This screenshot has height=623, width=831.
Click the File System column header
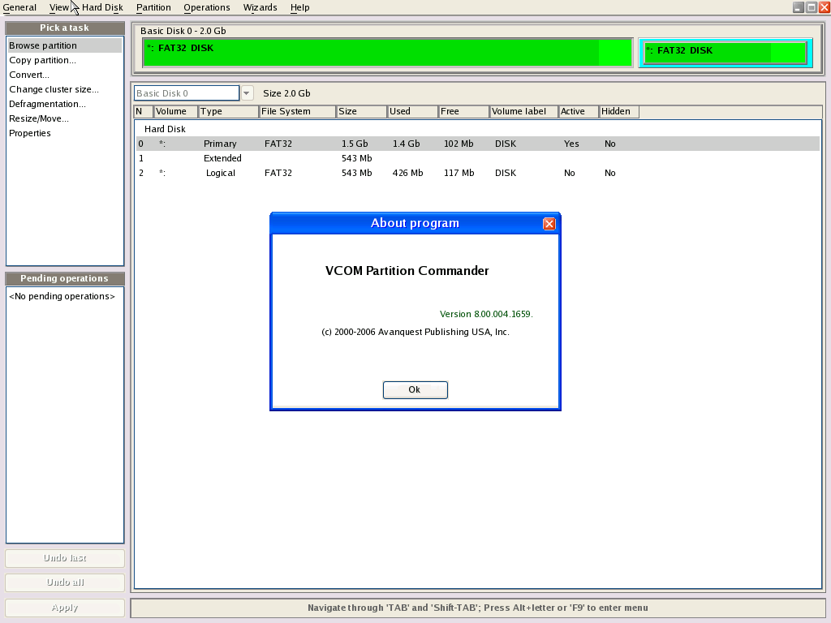(x=297, y=111)
